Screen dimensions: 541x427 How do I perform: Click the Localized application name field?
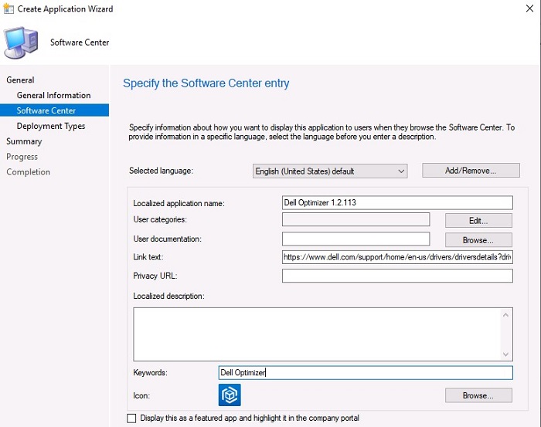(397, 202)
